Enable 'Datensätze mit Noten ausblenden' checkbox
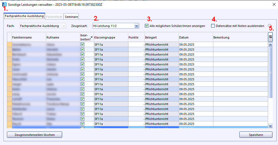 (x=213, y=26)
